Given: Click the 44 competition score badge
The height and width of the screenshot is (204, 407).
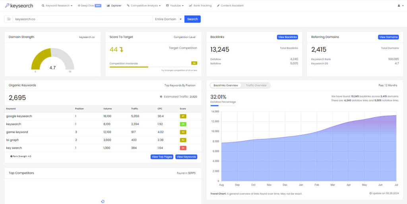Looking at the screenshot, I should pos(194,63).
